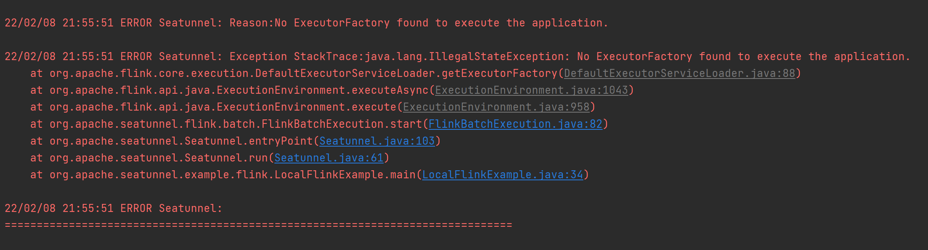928x250 pixels.
Task: Open LocalFlinkExample.java:34 link
Action: tap(503, 175)
